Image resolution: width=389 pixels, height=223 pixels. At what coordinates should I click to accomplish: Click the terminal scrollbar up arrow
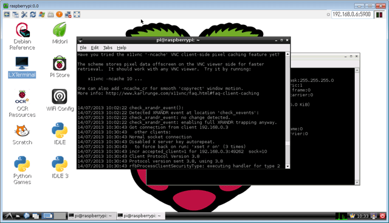pyautogui.click(x=287, y=54)
